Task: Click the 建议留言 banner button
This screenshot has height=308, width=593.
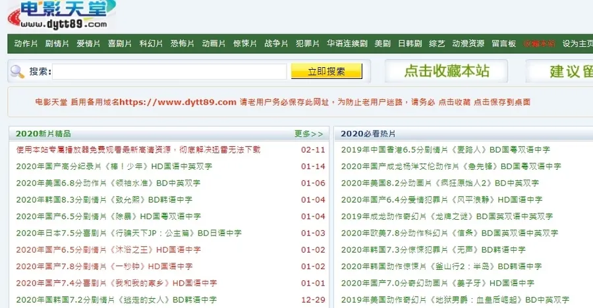Action: (559, 71)
